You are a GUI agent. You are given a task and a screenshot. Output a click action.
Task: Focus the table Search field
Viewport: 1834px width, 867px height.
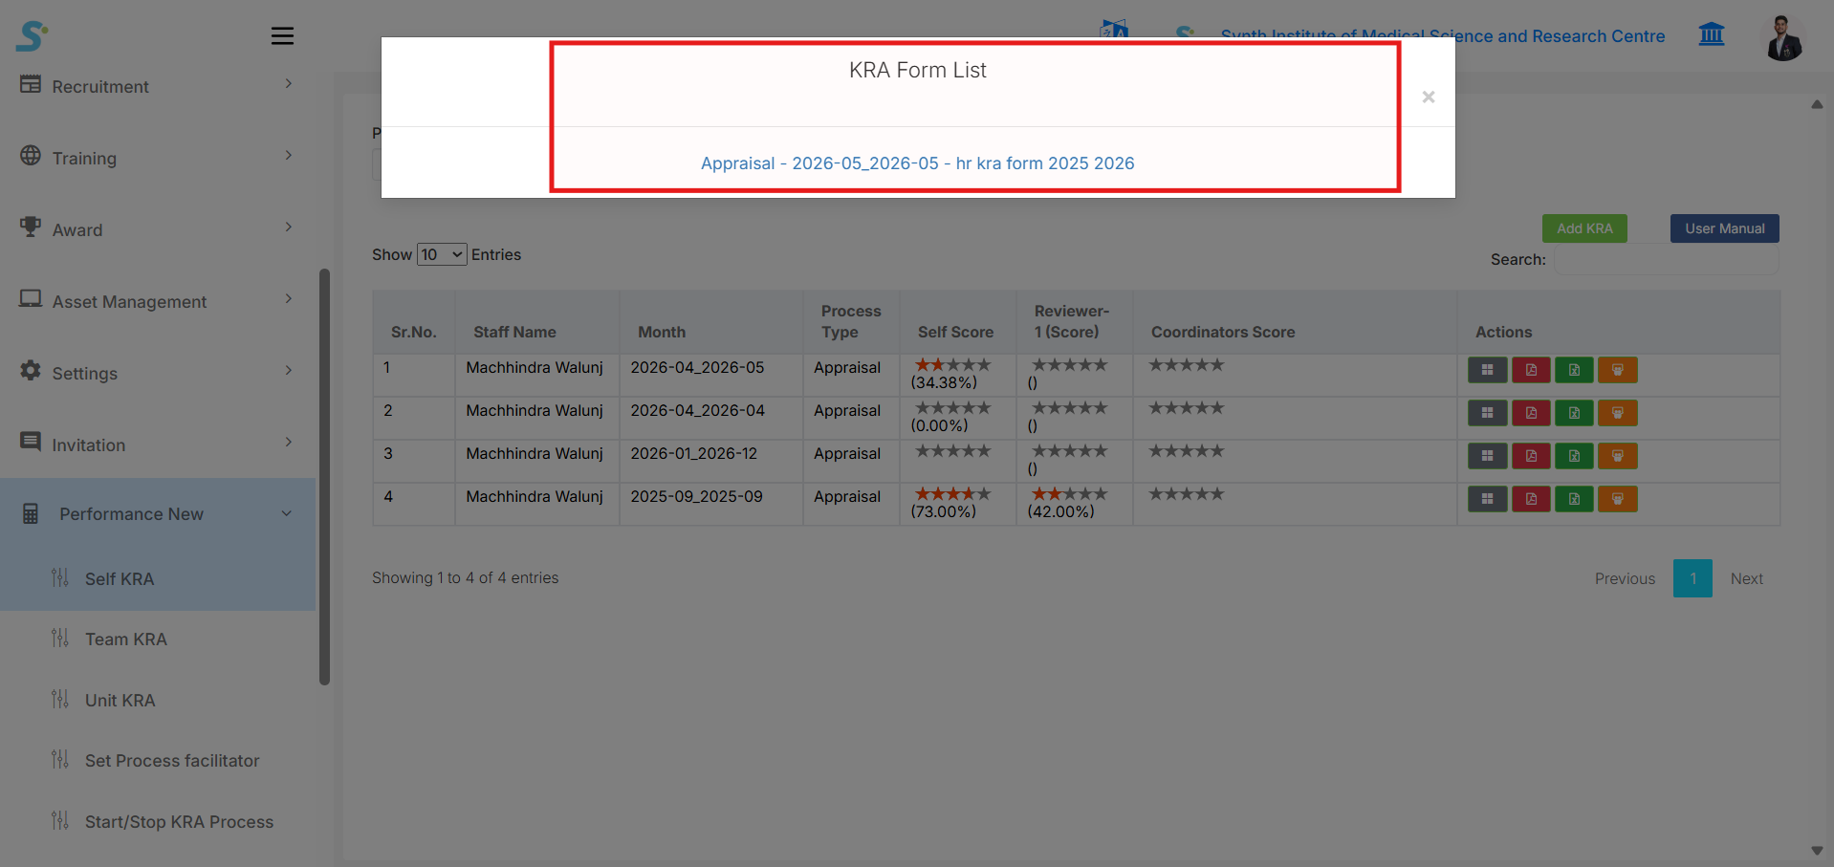[1667, 260]
